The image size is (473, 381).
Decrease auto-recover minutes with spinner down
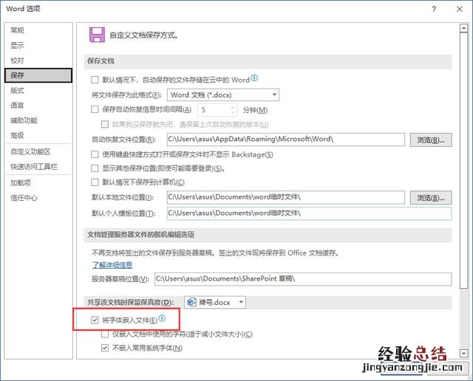pyautogui.click(x=232, y=113)
